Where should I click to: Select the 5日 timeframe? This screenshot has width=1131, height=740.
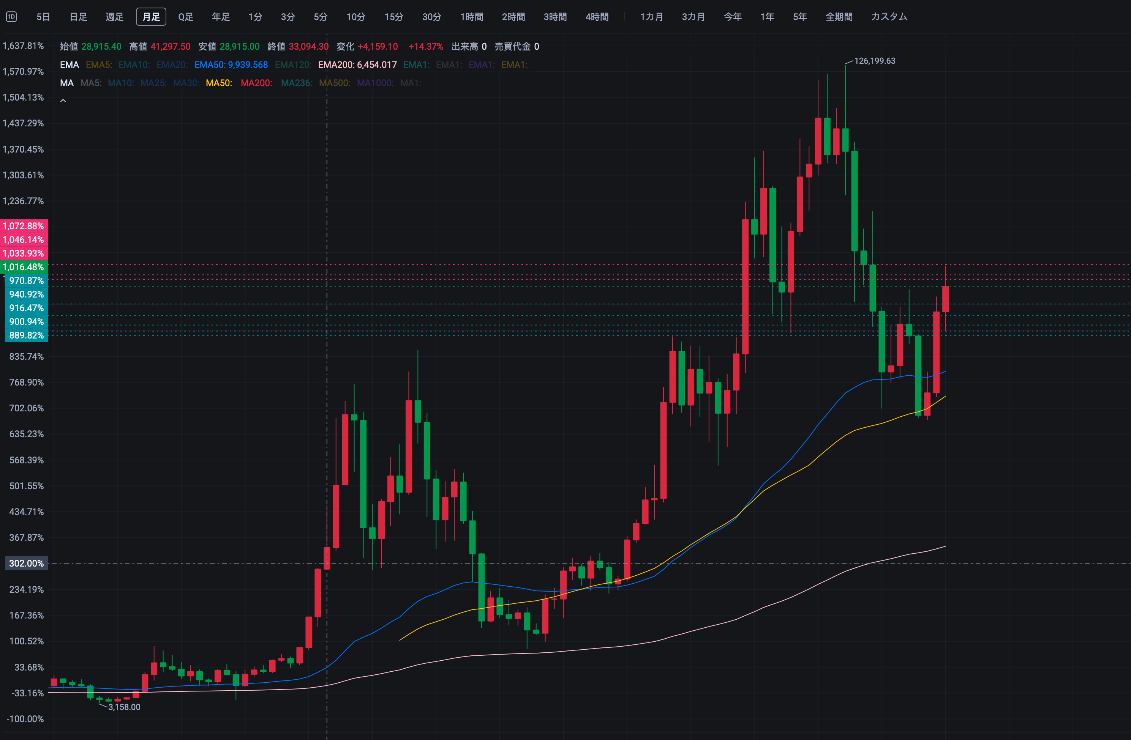43,17
